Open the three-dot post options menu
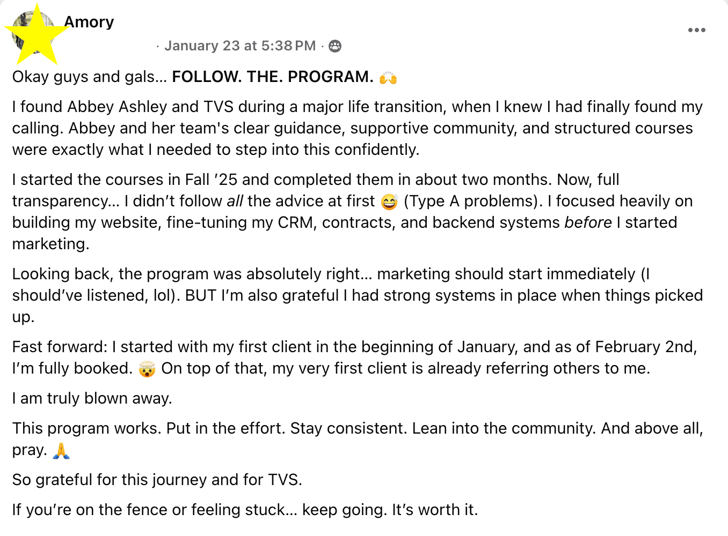 pos(696,30)
